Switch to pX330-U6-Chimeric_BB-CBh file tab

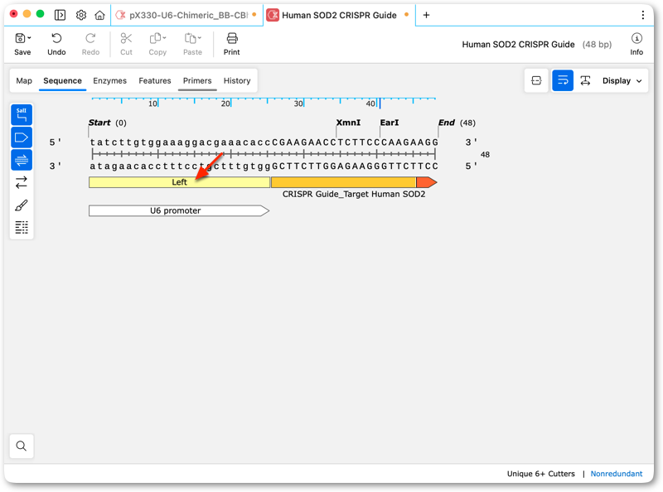[x=186, y=15]
